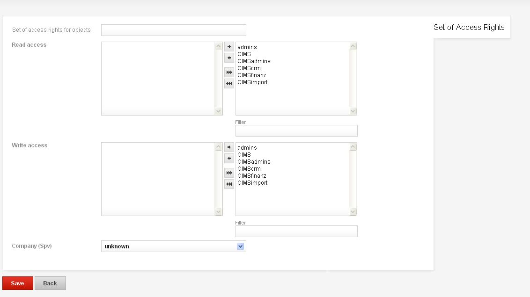This screenshot has width=530, height=297.
Task: Click scroll-down arrow of Read access available list
Action: [x=353, y=111]
